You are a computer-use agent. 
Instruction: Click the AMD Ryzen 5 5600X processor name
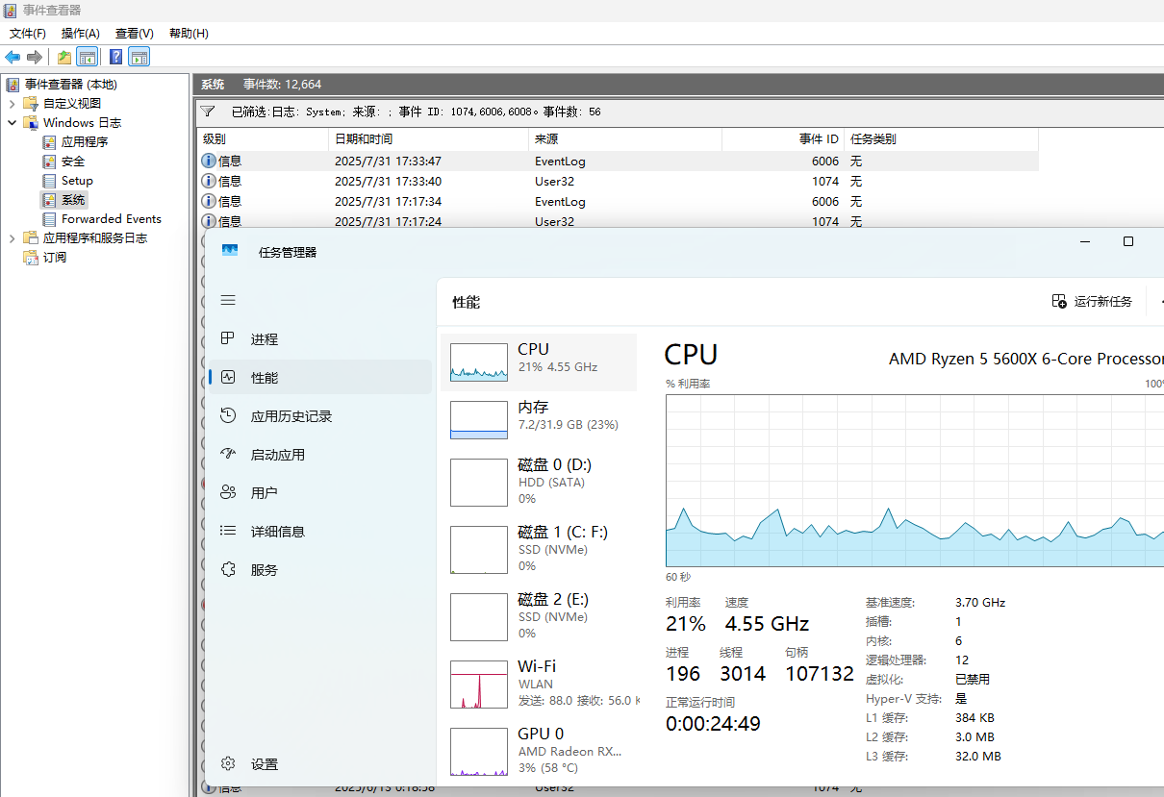tap(1025, 359)
